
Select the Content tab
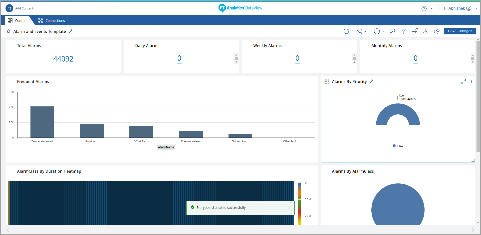pos(18,21)
